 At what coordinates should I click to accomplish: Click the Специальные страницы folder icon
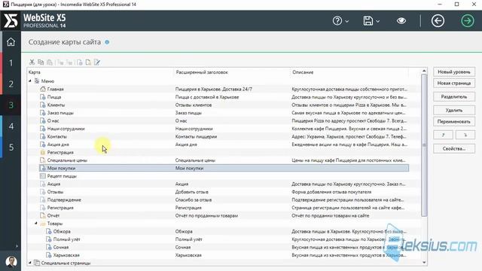point(37,263)
